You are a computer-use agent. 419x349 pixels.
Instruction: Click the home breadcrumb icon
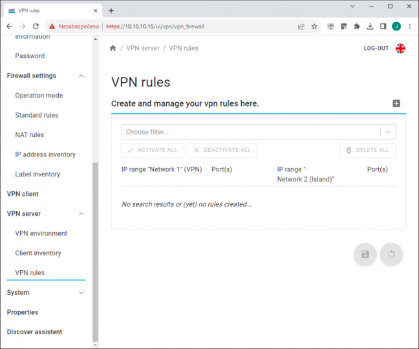click(113, 48)
